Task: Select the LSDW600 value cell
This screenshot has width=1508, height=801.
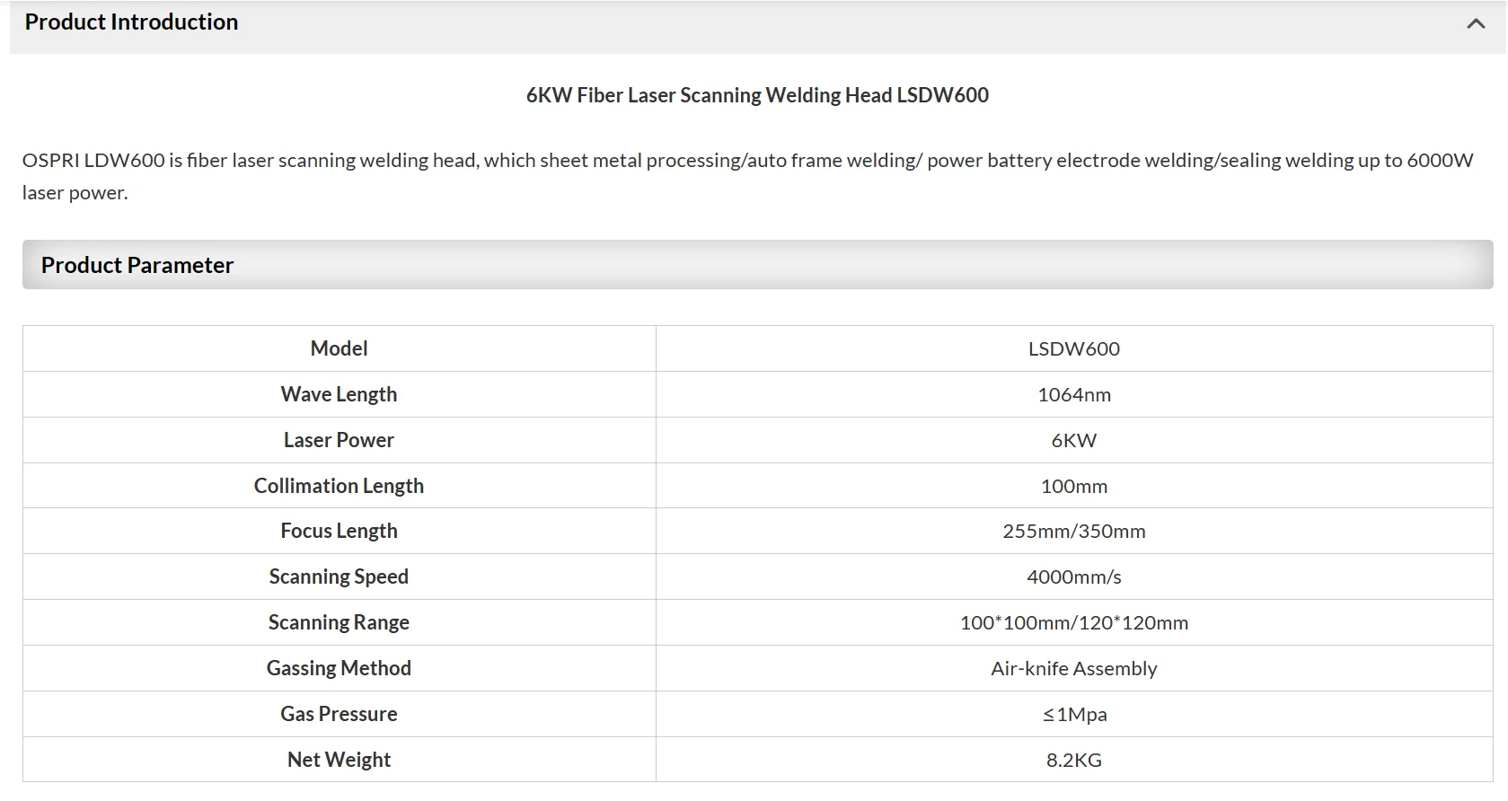Action: pos(1073,348)
